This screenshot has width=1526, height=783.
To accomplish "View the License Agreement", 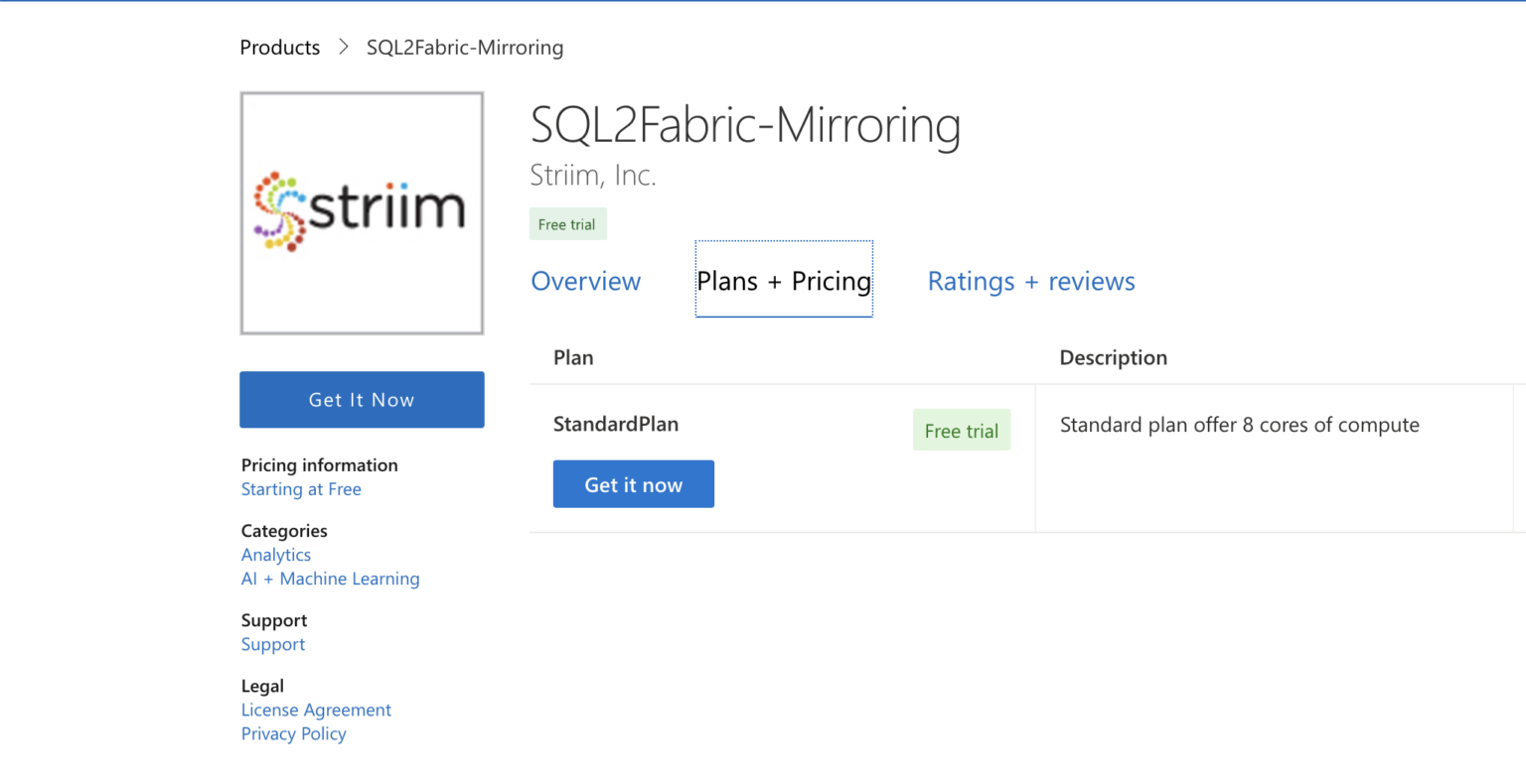I will tap(316, 710).
